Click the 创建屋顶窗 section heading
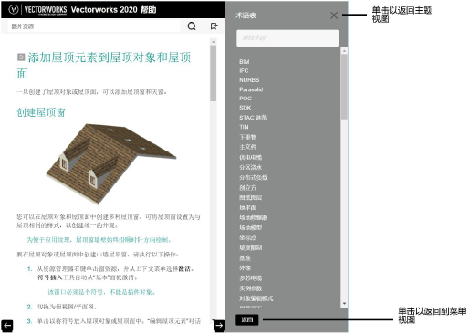This screenshot has width=471, height=334. (41, 112)
